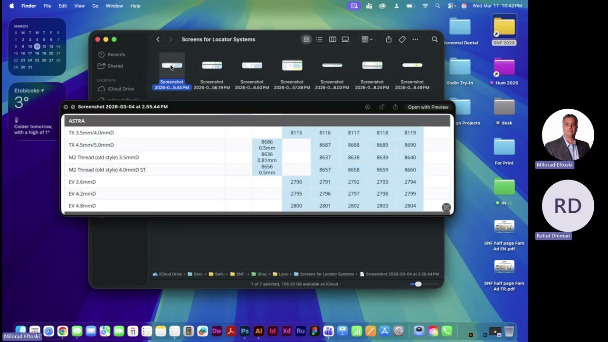Click Screens for Locator Systems in path bar
608x342 pixels.
pos(324,274)
